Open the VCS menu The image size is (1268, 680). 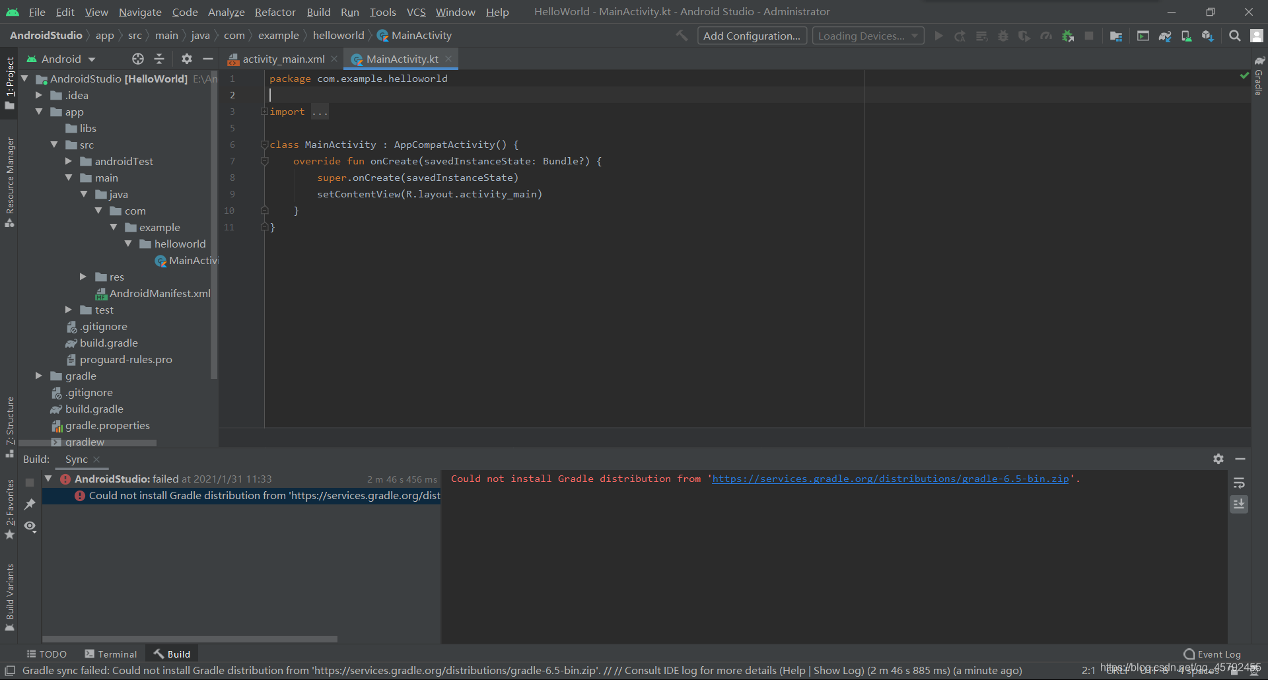click(x=416, y=12)
